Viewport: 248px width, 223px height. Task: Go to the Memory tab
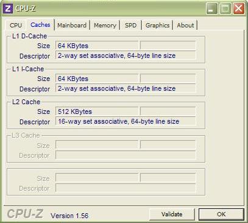tap(105, 25)
